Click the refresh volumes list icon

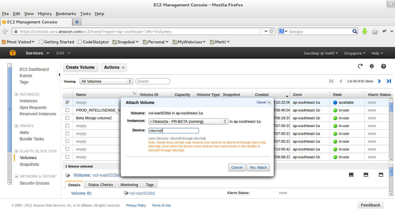360,66
